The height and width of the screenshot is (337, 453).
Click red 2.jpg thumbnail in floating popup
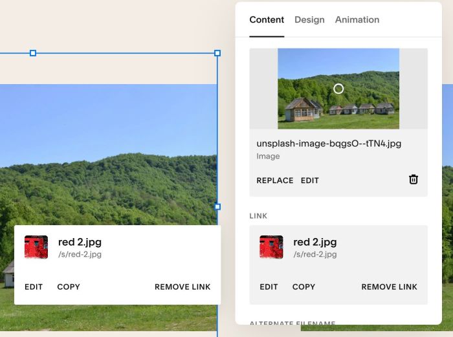tap(36, 247)
